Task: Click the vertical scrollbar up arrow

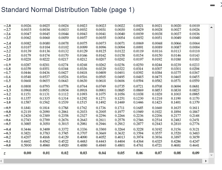Action: click(x=211, y=27)
